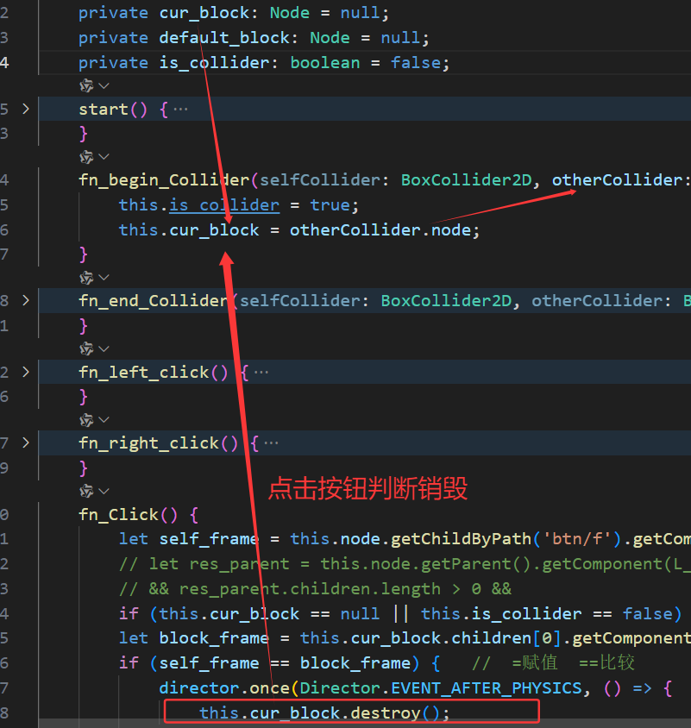The height and width of the screenshot is (728, 691).
Task: Click 'EVENT_AFTER_PHYSICS' constant
Action: [487, 688]
